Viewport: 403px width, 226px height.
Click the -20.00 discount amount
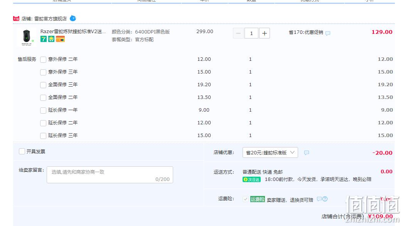click(x=382, y=152)
